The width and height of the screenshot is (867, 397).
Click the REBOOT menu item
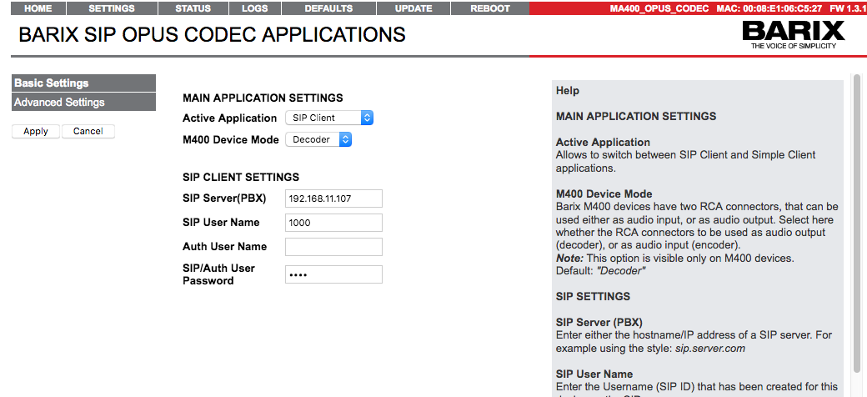tap(489, 8)
